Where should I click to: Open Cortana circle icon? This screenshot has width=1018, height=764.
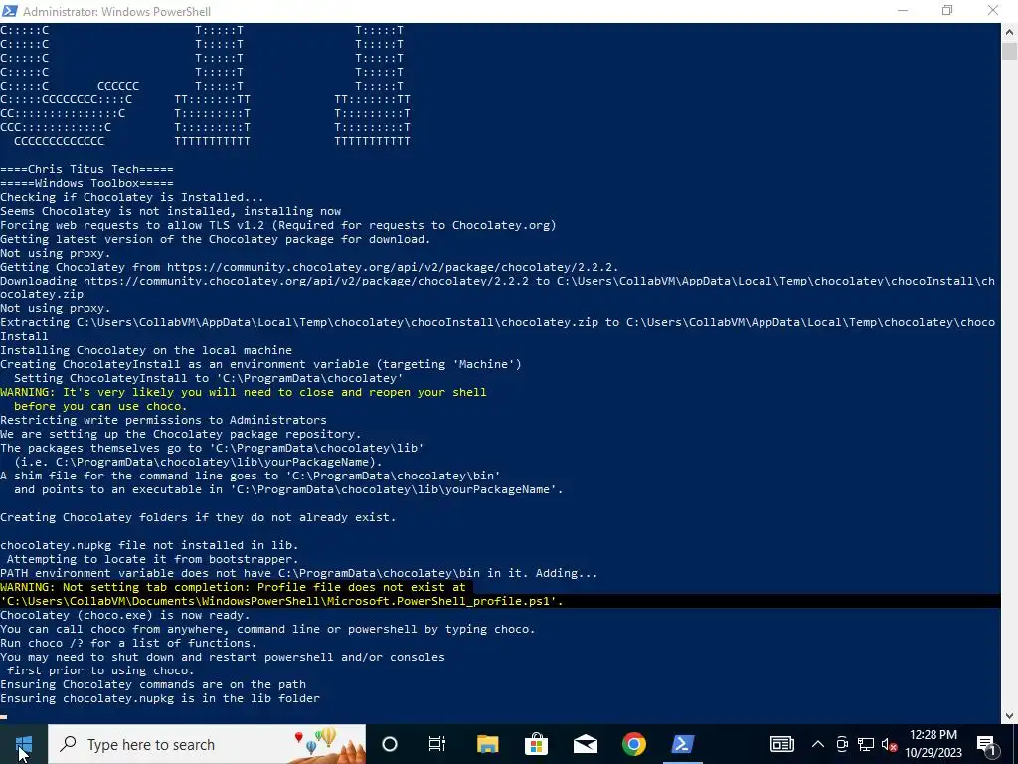(390, 744)
